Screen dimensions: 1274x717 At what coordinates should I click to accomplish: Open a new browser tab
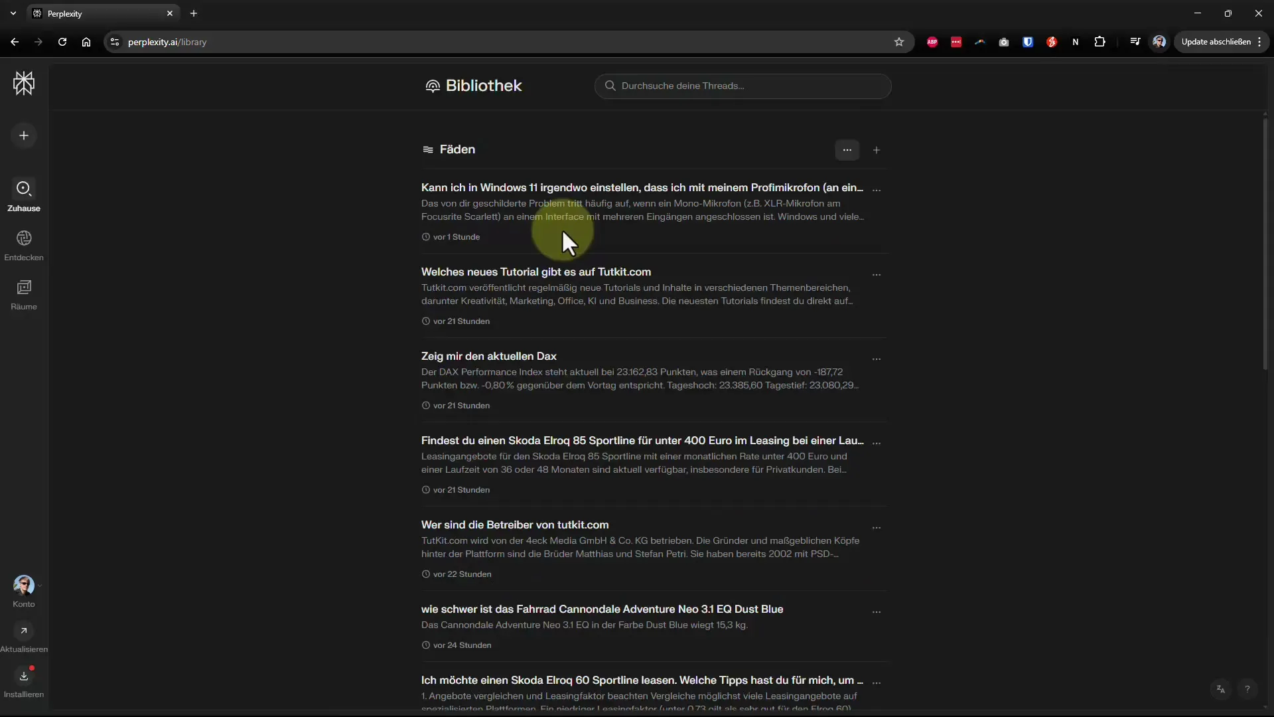[194, 13]
